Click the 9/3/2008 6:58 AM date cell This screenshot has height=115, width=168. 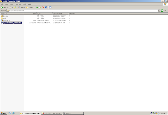click(59, 23)
